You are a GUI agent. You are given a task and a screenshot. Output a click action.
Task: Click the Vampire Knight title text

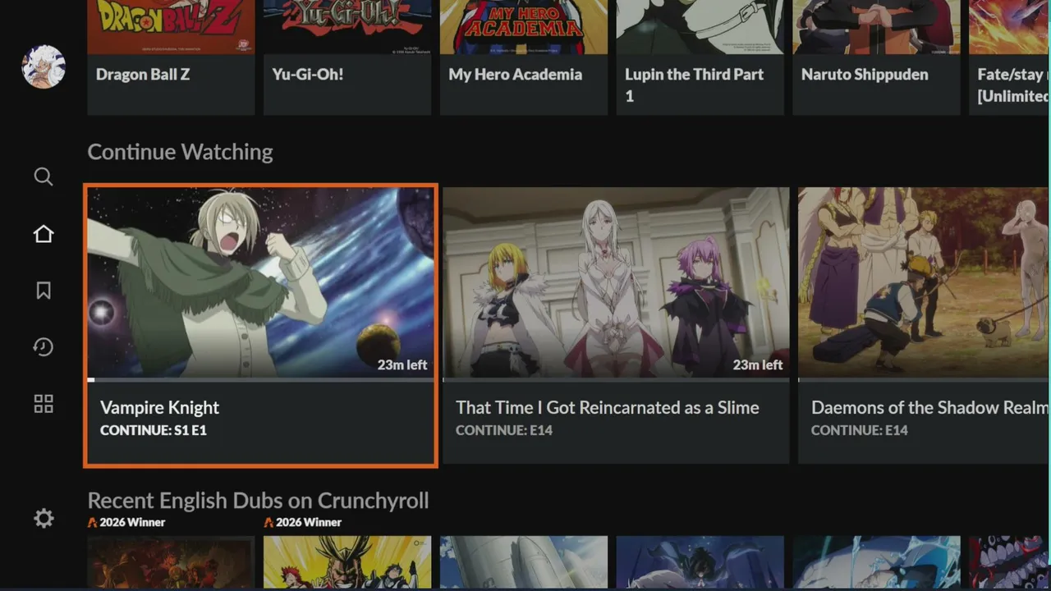[159, 407]
